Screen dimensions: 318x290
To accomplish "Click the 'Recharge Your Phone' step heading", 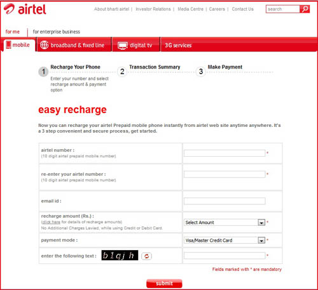I will click(x=75, y=67).
